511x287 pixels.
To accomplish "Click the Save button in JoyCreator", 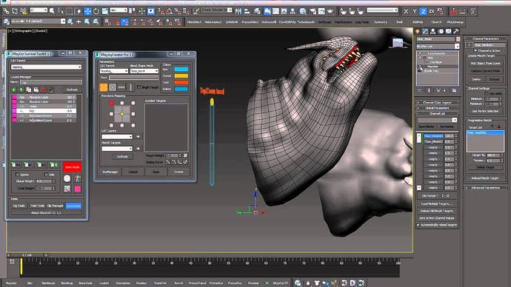I will pyautogui.click(x=156, y=172).
